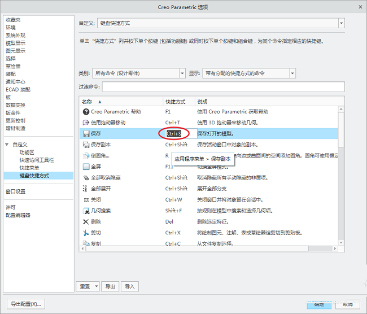367x314 pixels.
Task: Click the 使用拖动器移动 dragger icon
Action: tap(86, 123)
